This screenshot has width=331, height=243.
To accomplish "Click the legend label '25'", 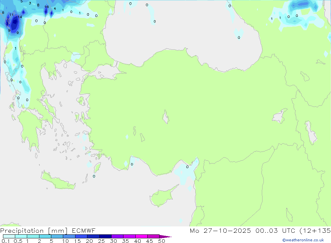I will [101, 241].
